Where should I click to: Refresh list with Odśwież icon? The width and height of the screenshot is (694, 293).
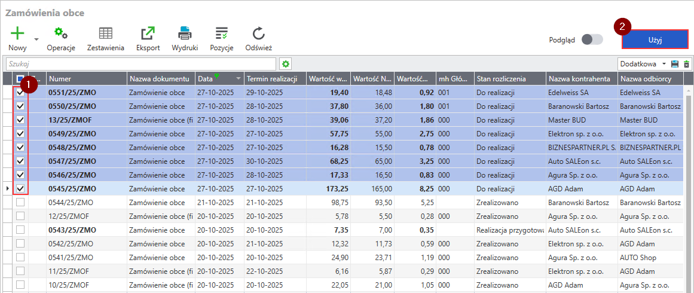point(258,33)
